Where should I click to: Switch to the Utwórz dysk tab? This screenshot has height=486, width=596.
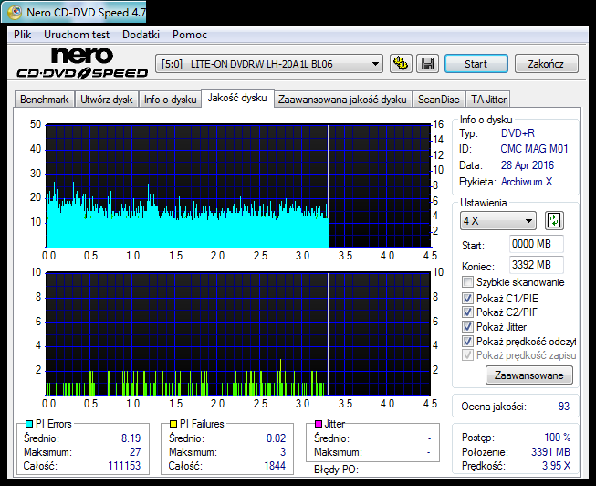tap(106, 100)
